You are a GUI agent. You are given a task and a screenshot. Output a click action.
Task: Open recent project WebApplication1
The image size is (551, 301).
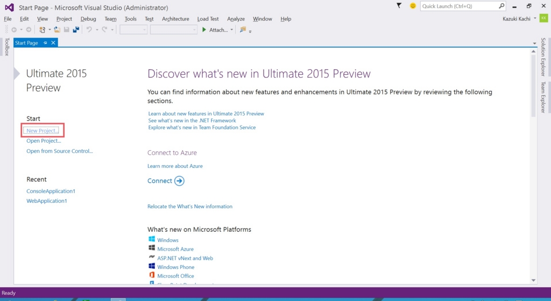click(46, 201)
